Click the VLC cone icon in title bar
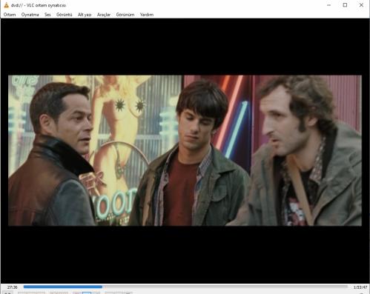The height and width of the screenshot is (294, 370). (x=6, y=5)
